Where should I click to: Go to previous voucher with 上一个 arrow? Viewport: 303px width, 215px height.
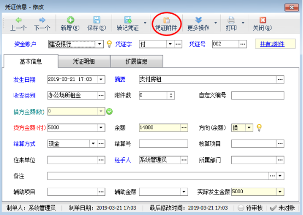pyautogui.click(x=19, y=20)
